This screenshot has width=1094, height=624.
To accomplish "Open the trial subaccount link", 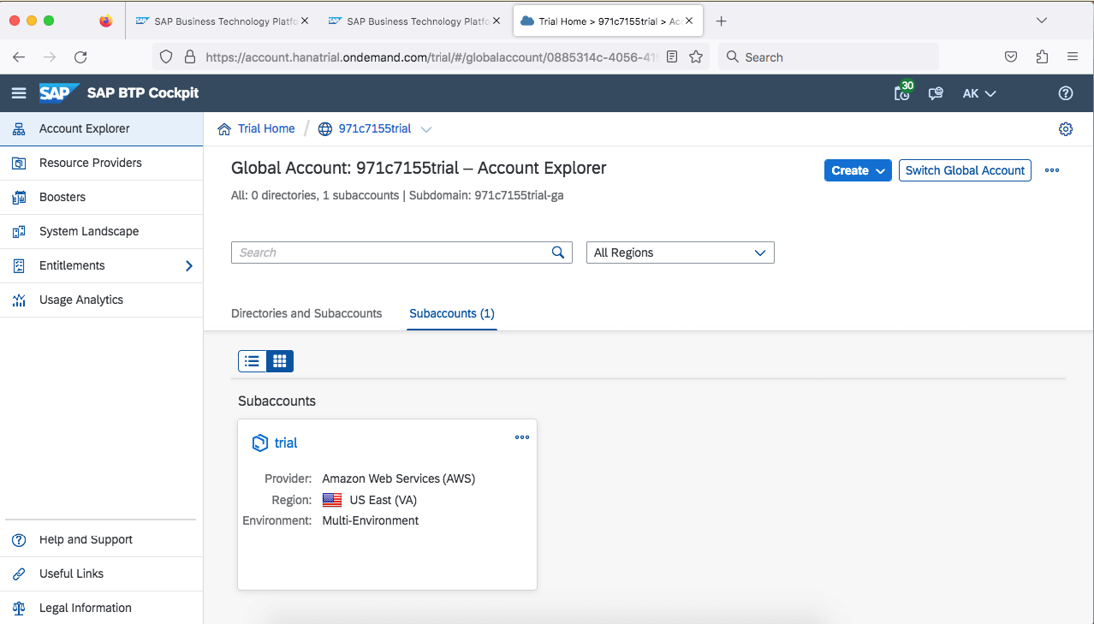I will [x=285, y=443].
